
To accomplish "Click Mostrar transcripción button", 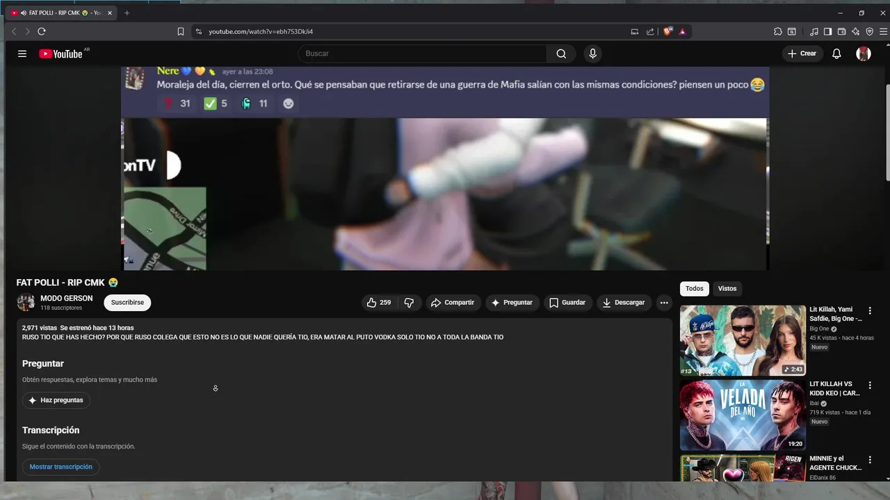I will [60, 467].
